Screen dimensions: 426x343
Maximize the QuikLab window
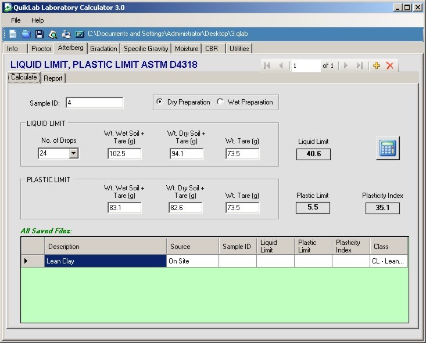coord(407,8)
